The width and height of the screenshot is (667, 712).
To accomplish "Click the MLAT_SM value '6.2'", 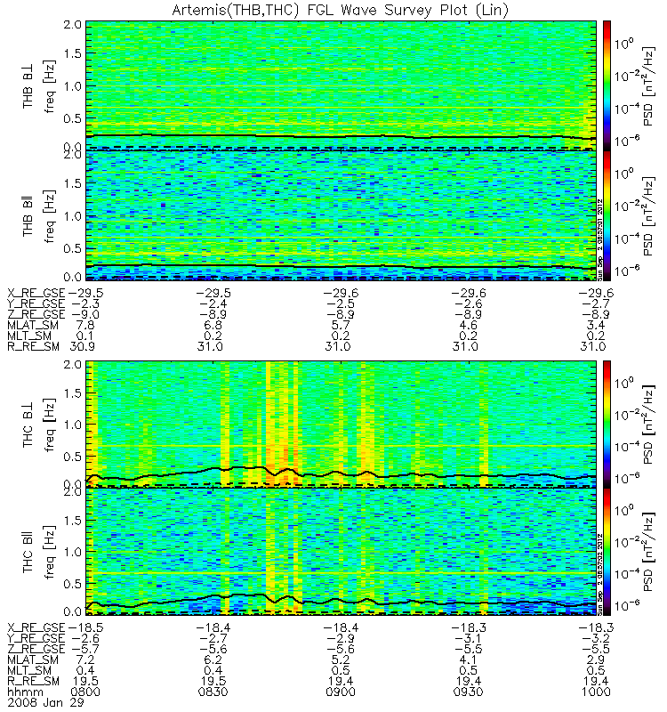I will [x=213, y=659].
